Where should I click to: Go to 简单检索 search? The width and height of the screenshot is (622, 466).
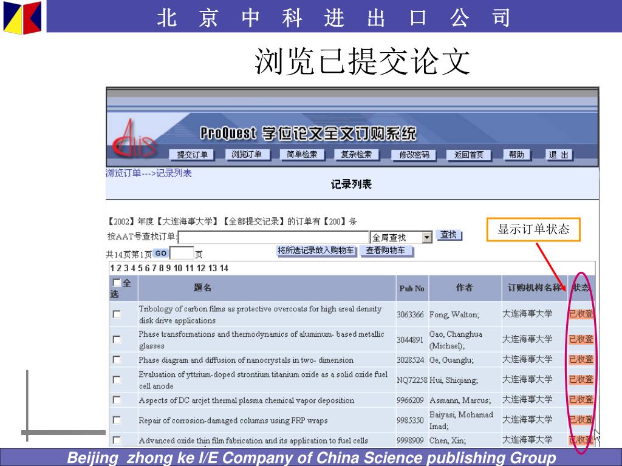point(301,154)
